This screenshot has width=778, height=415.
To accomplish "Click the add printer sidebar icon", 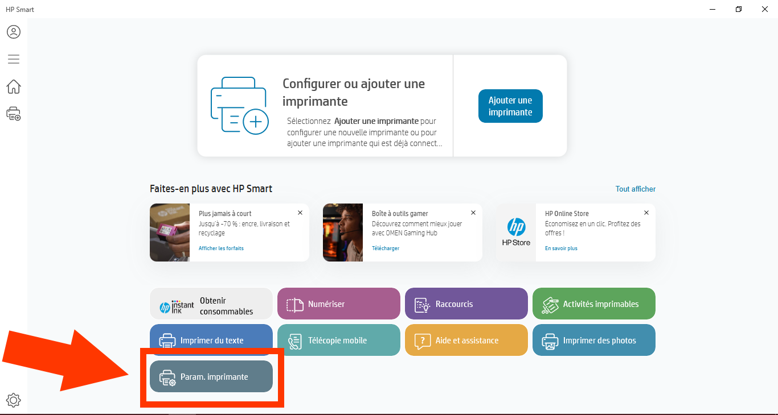I will click(14, 114).
